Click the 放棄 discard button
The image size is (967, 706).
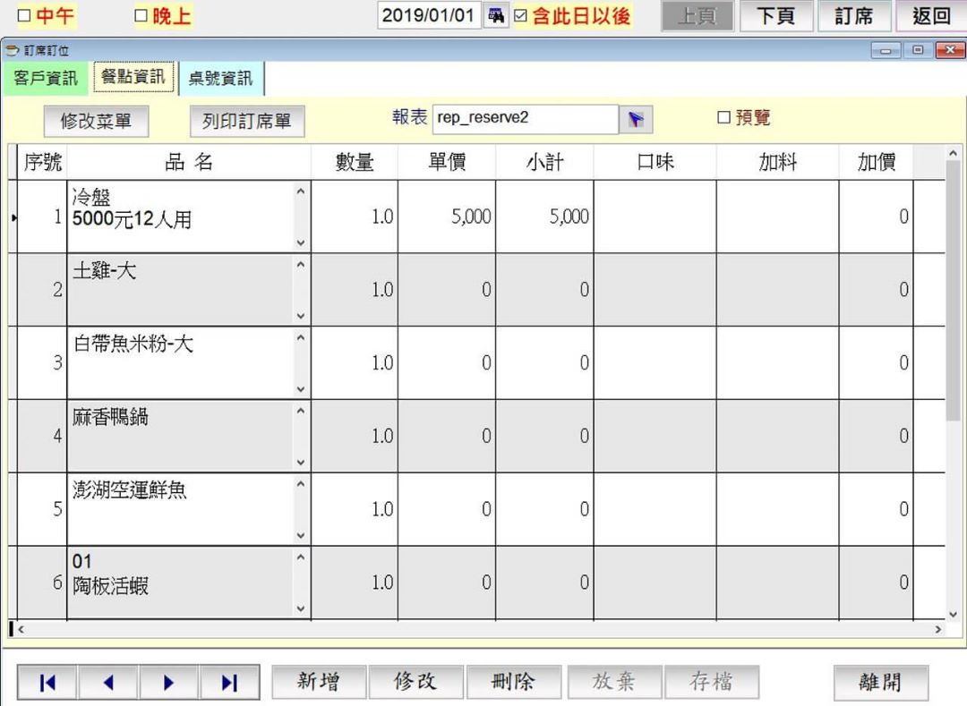coord(614,681)
